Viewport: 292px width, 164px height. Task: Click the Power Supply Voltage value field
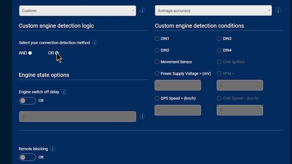pos(178,85)
